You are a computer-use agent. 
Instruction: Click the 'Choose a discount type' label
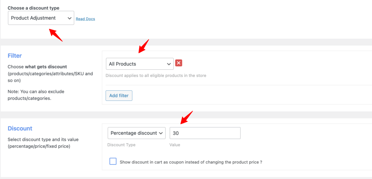(x=33, y=8)
